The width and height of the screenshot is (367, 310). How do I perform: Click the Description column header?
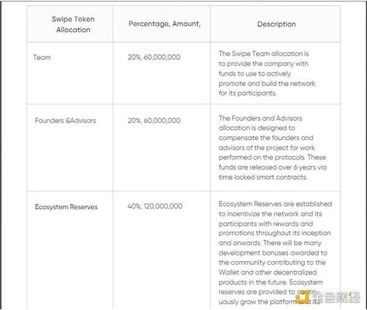276,24
